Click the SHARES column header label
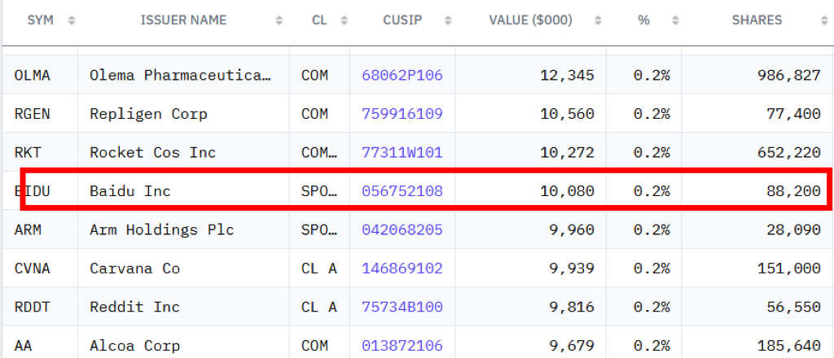Image resolution: width=834 pixels, height=358 pixels. [757, 20]
